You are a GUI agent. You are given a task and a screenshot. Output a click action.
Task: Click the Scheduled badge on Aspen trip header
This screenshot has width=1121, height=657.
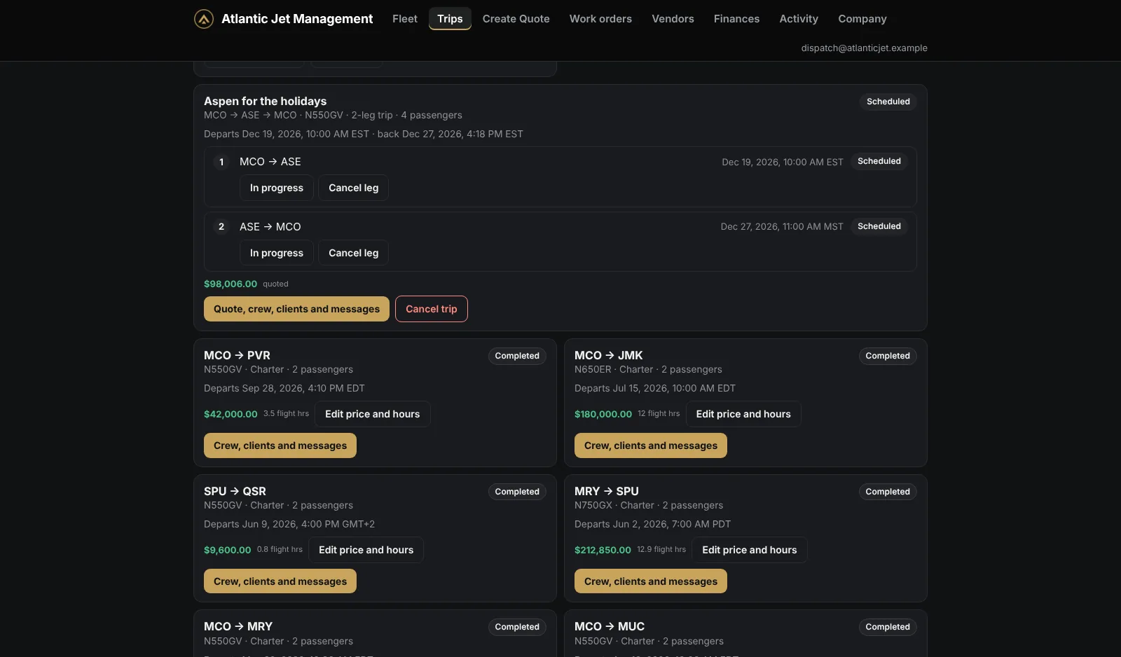(x=888, y=102)
